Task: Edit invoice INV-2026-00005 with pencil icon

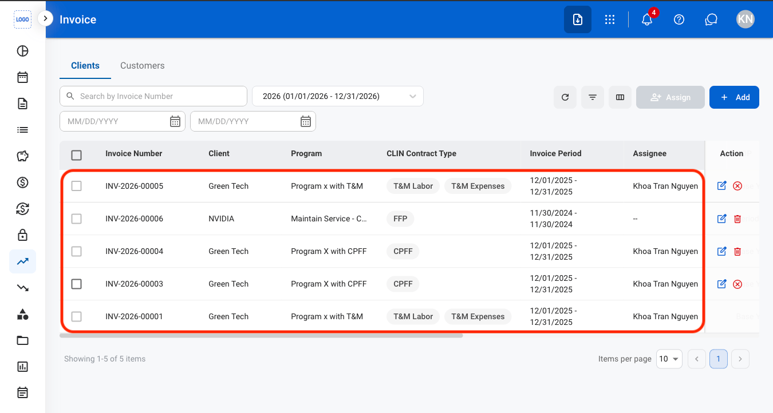Action: pyautogui.click(x=722, y=185)
